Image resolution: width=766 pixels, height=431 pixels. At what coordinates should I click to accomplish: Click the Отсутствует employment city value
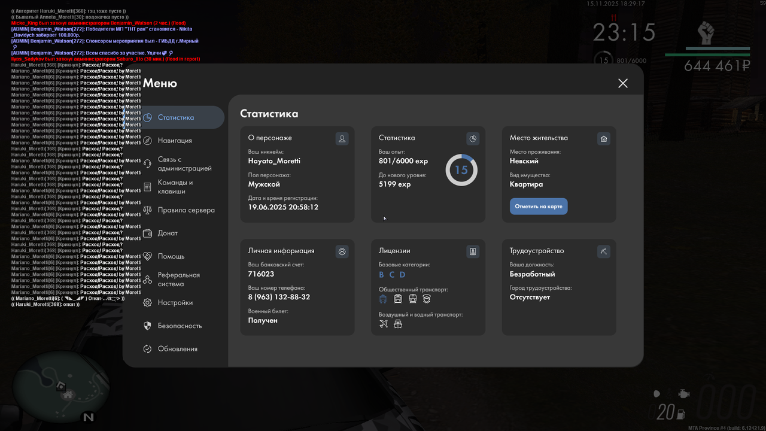[530, 297]
